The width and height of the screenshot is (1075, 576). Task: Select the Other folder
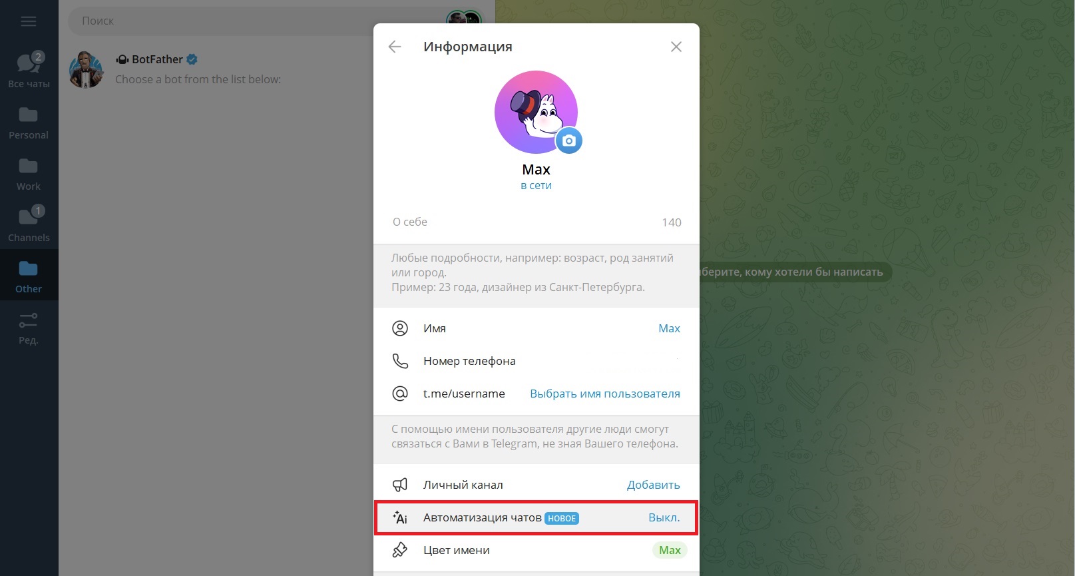pos(29,276)
